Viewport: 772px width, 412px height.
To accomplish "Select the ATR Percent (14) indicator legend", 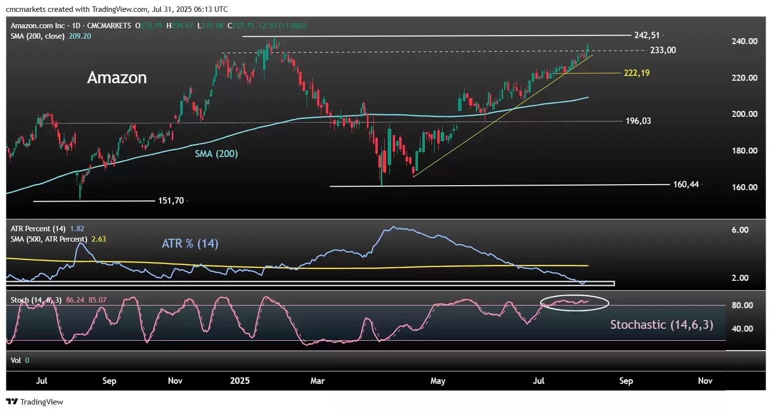I will [x=38, y=229].
